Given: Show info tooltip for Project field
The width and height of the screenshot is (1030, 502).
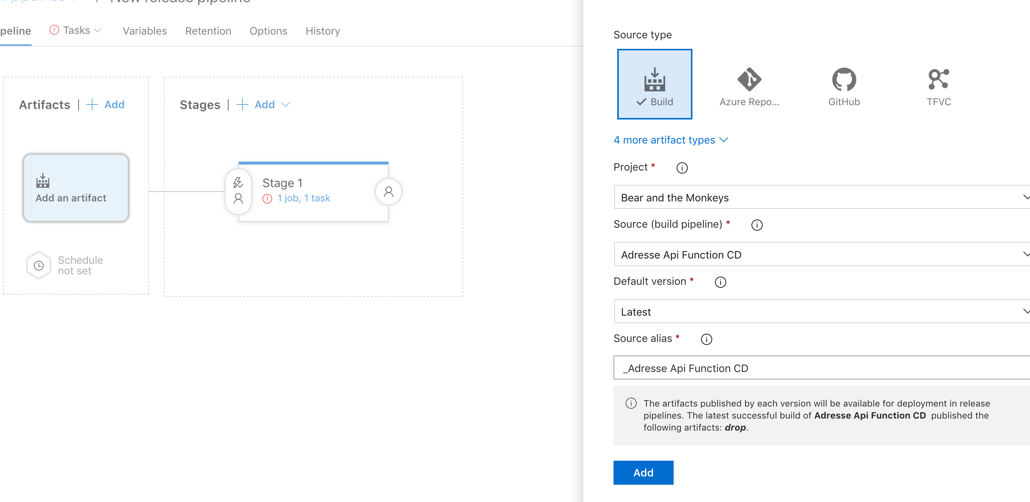Looking at the screenshot, I should (682, 168).
